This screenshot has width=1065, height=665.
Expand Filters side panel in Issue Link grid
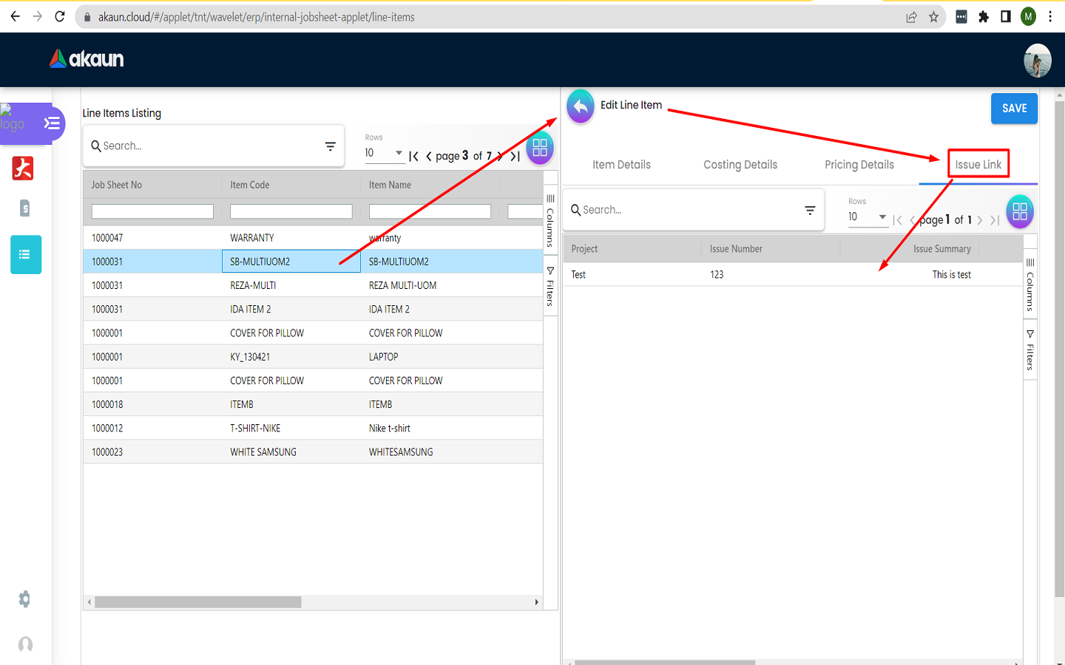[x=1029, y=349]
